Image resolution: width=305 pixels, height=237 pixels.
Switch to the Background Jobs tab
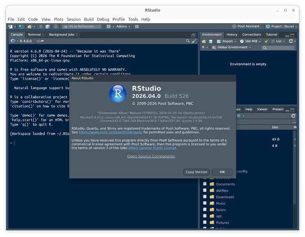[61, 35]
